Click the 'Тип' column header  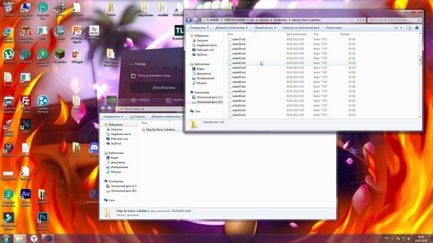(x=316, y=34)
